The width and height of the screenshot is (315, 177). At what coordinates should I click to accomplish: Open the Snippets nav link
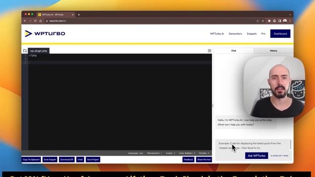pyautogui.click(x=252, y=34)
